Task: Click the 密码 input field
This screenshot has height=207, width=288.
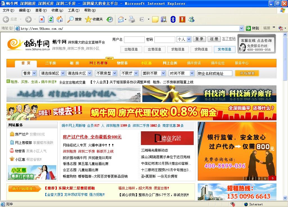Action: pos(165,40)
